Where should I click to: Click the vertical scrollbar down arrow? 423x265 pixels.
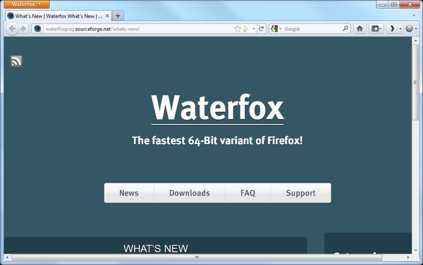point(416,251)
